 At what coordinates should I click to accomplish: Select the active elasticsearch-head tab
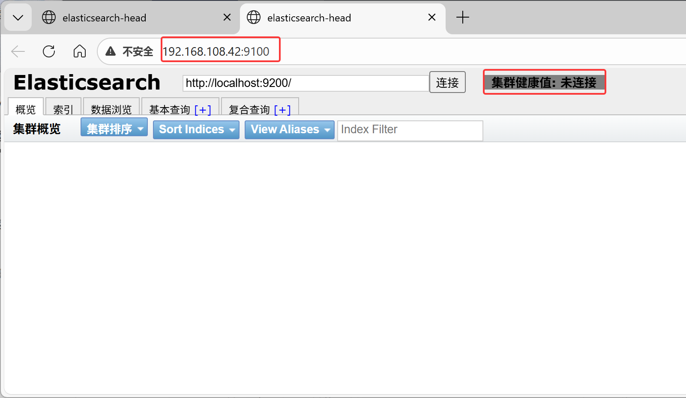343,18
